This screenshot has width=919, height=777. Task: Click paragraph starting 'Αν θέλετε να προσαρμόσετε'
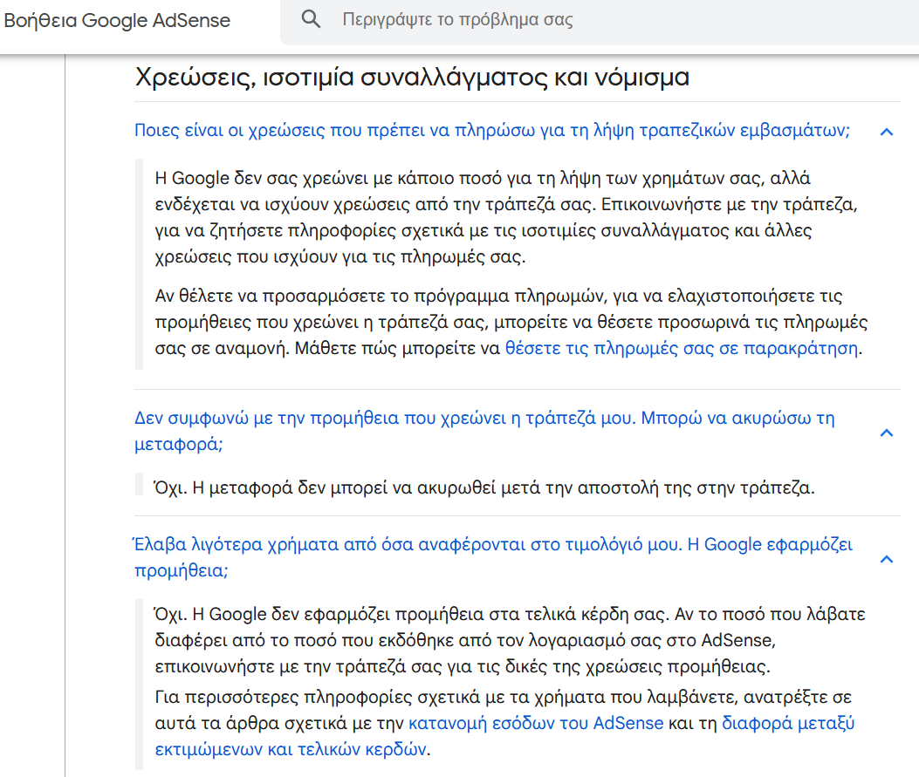click(x=511, y=322)
